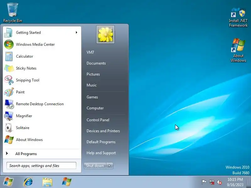Screen dimensions: 251x188
Task: Click the Windows Media Center label text
Action: pos(35,44)
